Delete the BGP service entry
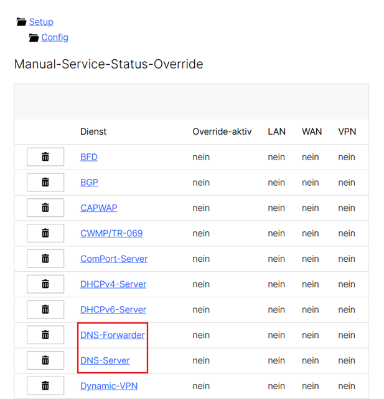This screenshot has width=384, height=399. point(45,183)
